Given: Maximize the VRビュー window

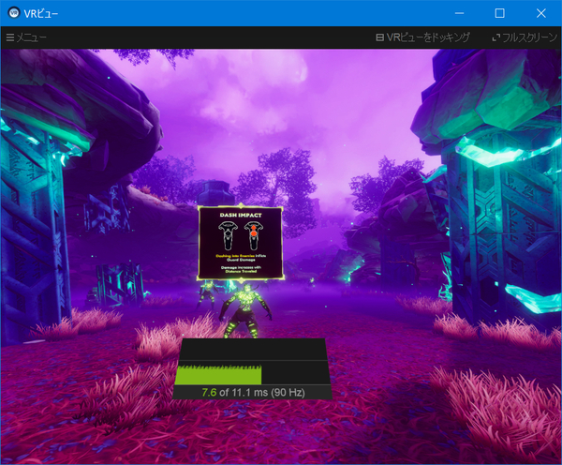Looking at the screenshot, I should (x=499, y=13).
